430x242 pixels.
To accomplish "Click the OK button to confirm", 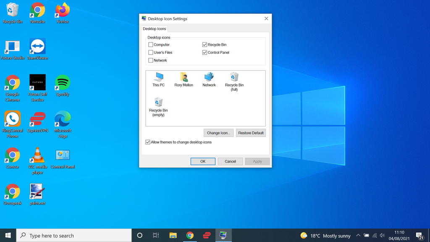I will pyautogui.click(x=203, y=161).
